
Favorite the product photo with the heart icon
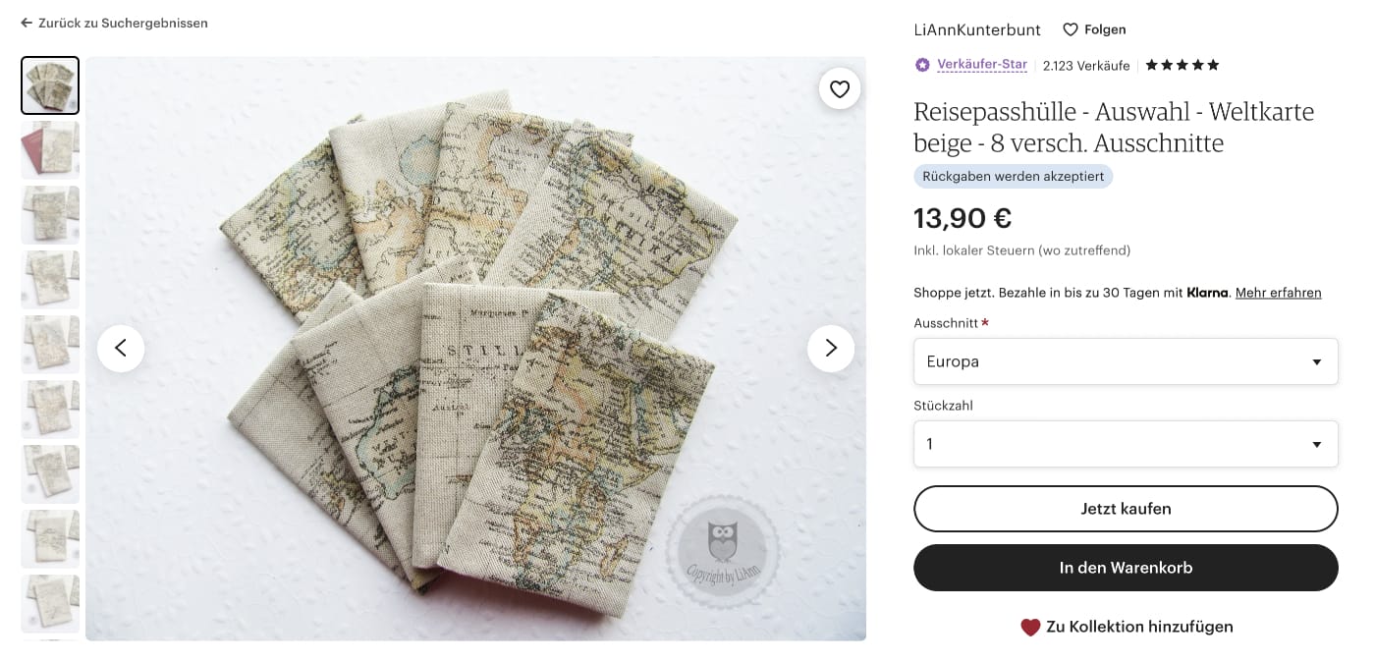(840, 88)
